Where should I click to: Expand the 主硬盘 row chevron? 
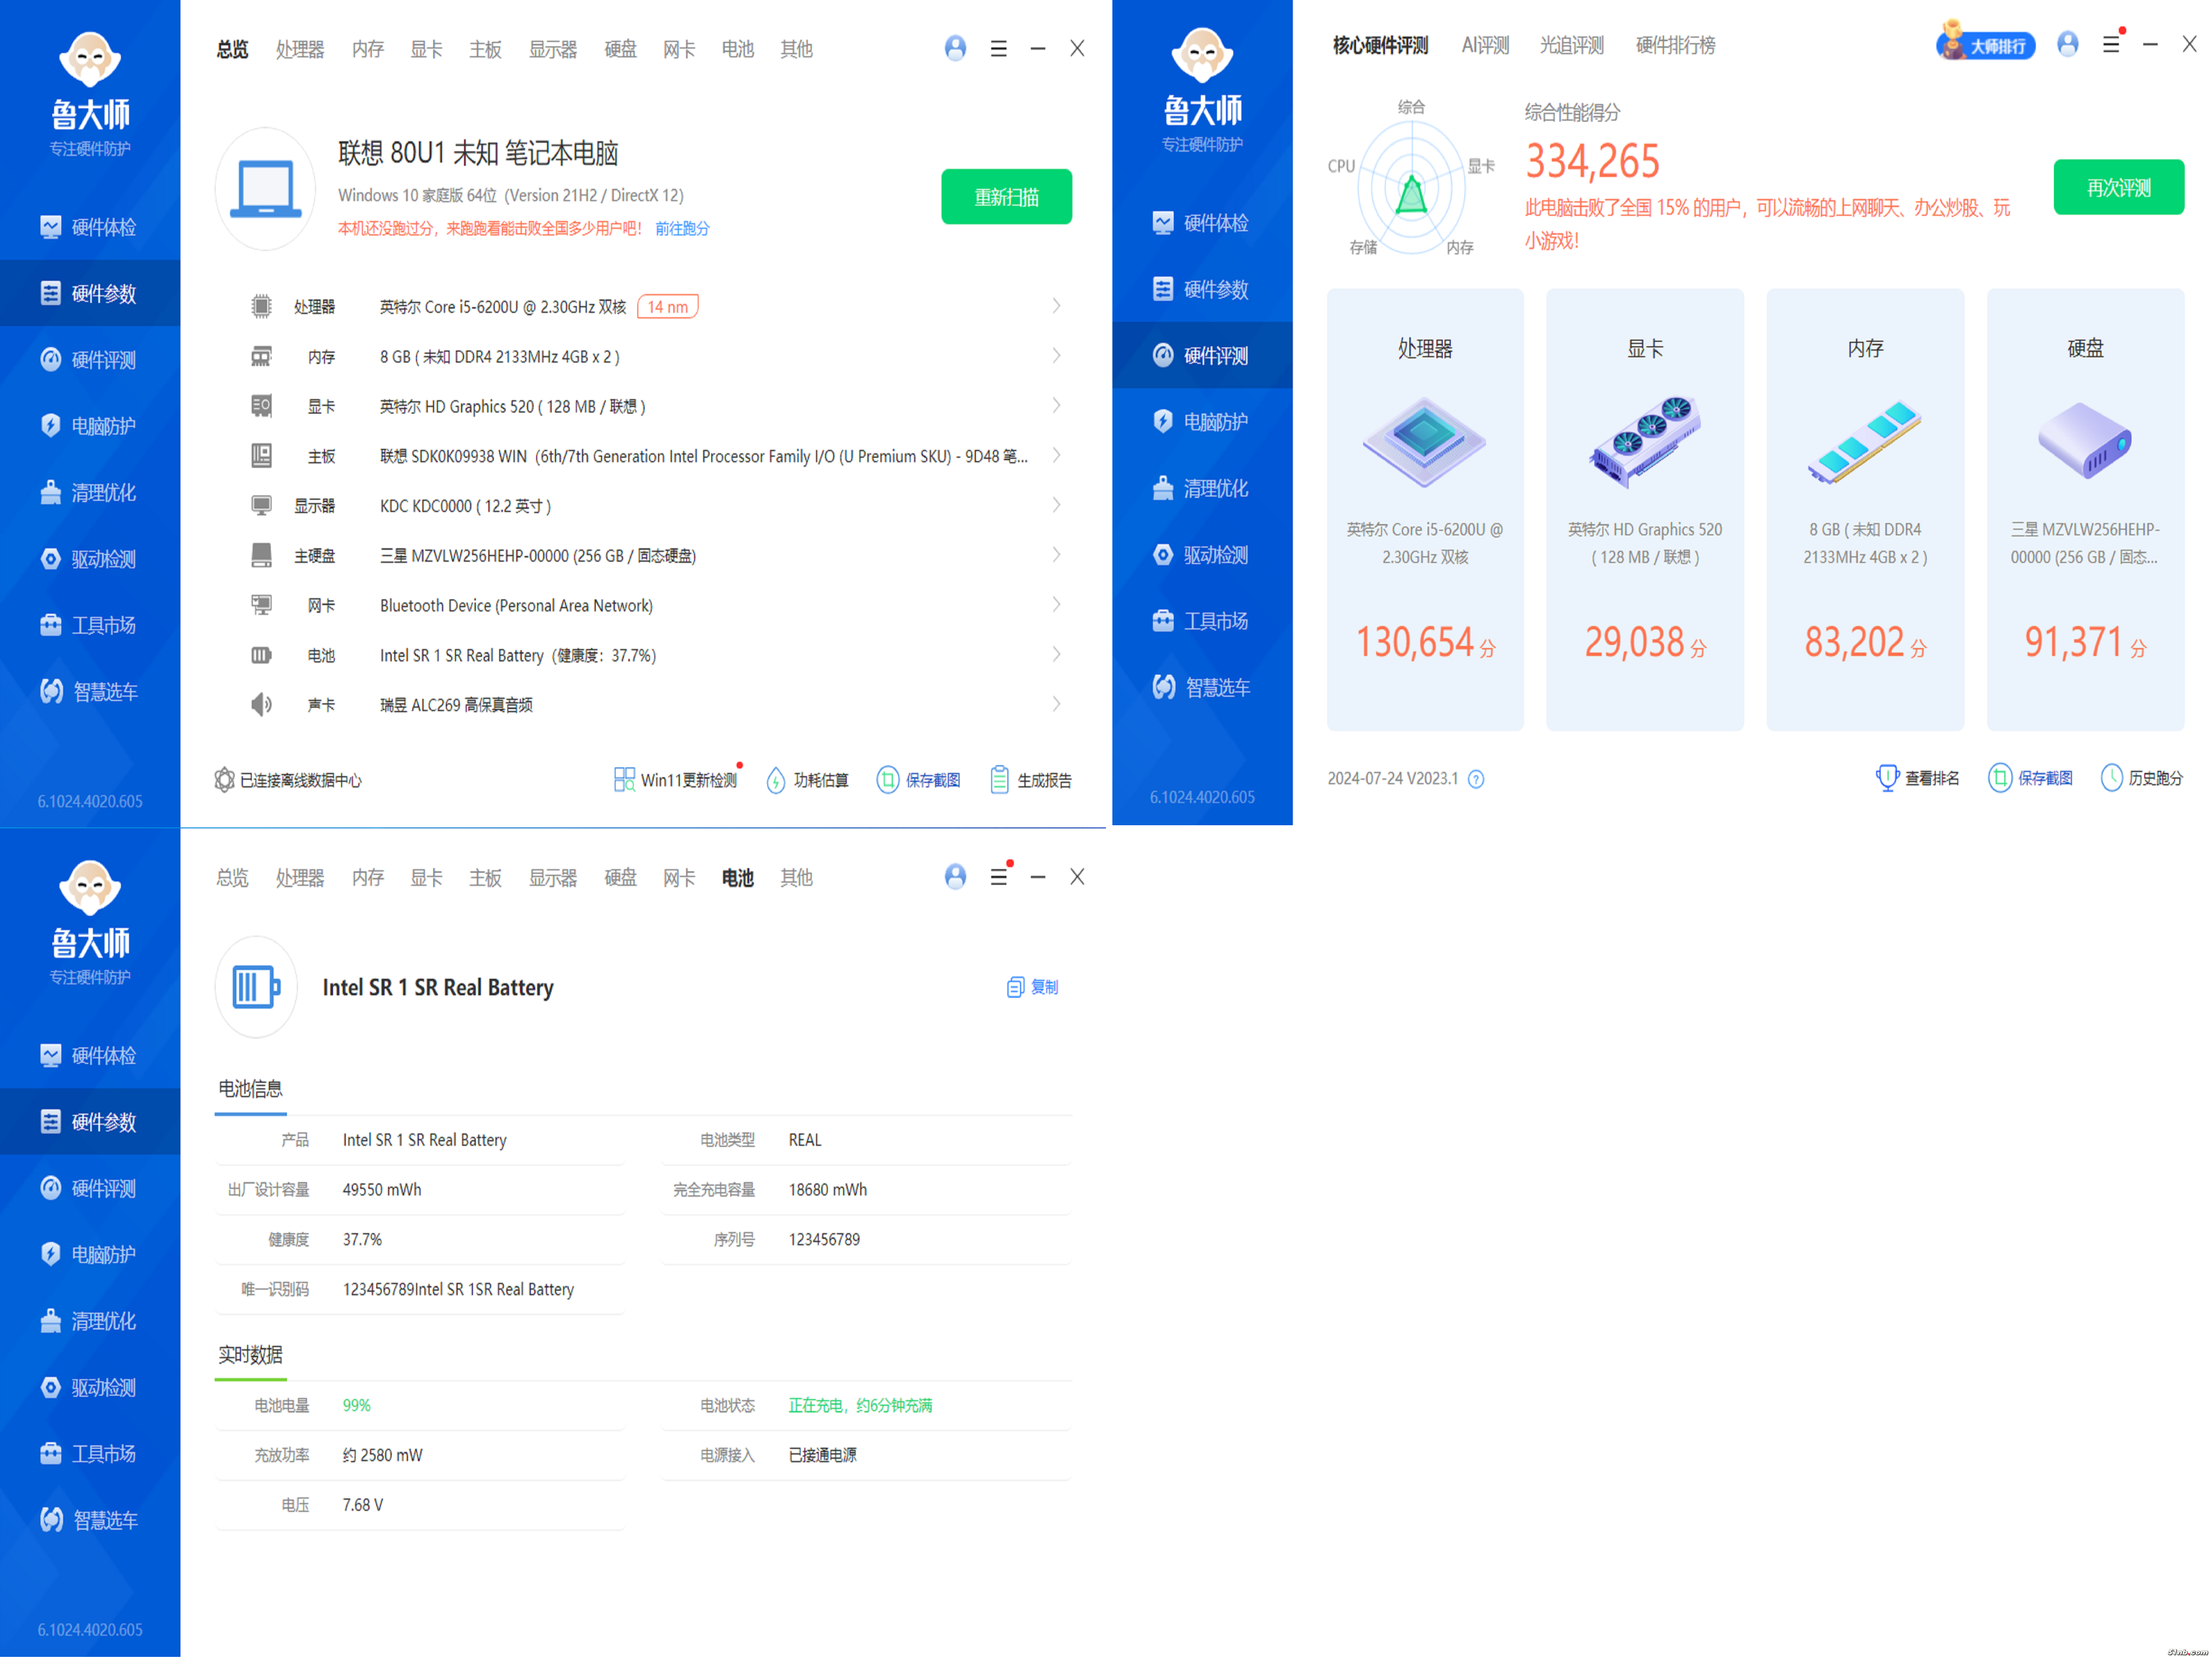1056,555
